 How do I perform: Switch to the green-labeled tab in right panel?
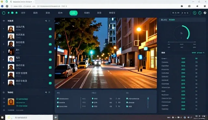pos(172,20)
